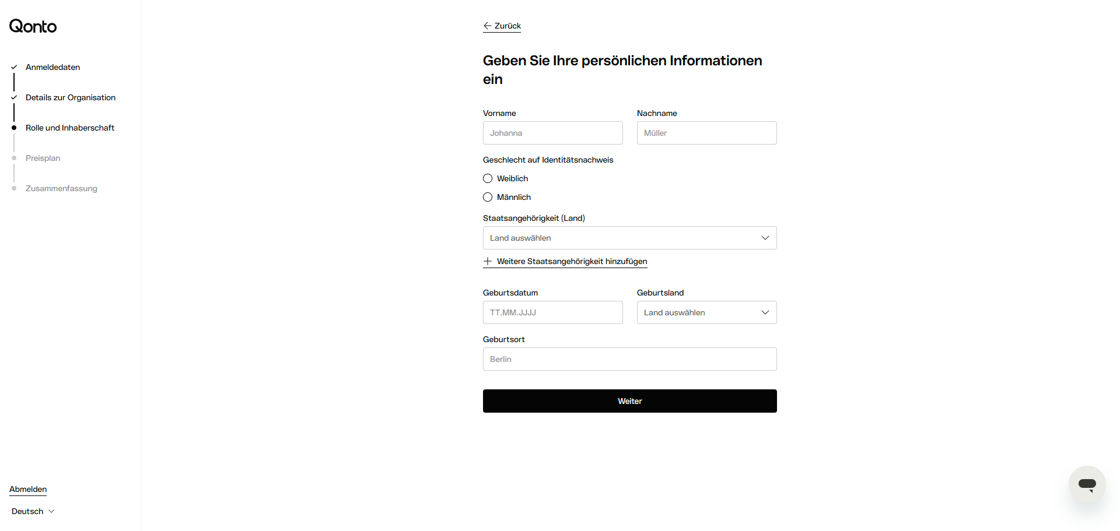Click the back arrow icon
This screenshot has height=531, width=1120.
(487, 26)
